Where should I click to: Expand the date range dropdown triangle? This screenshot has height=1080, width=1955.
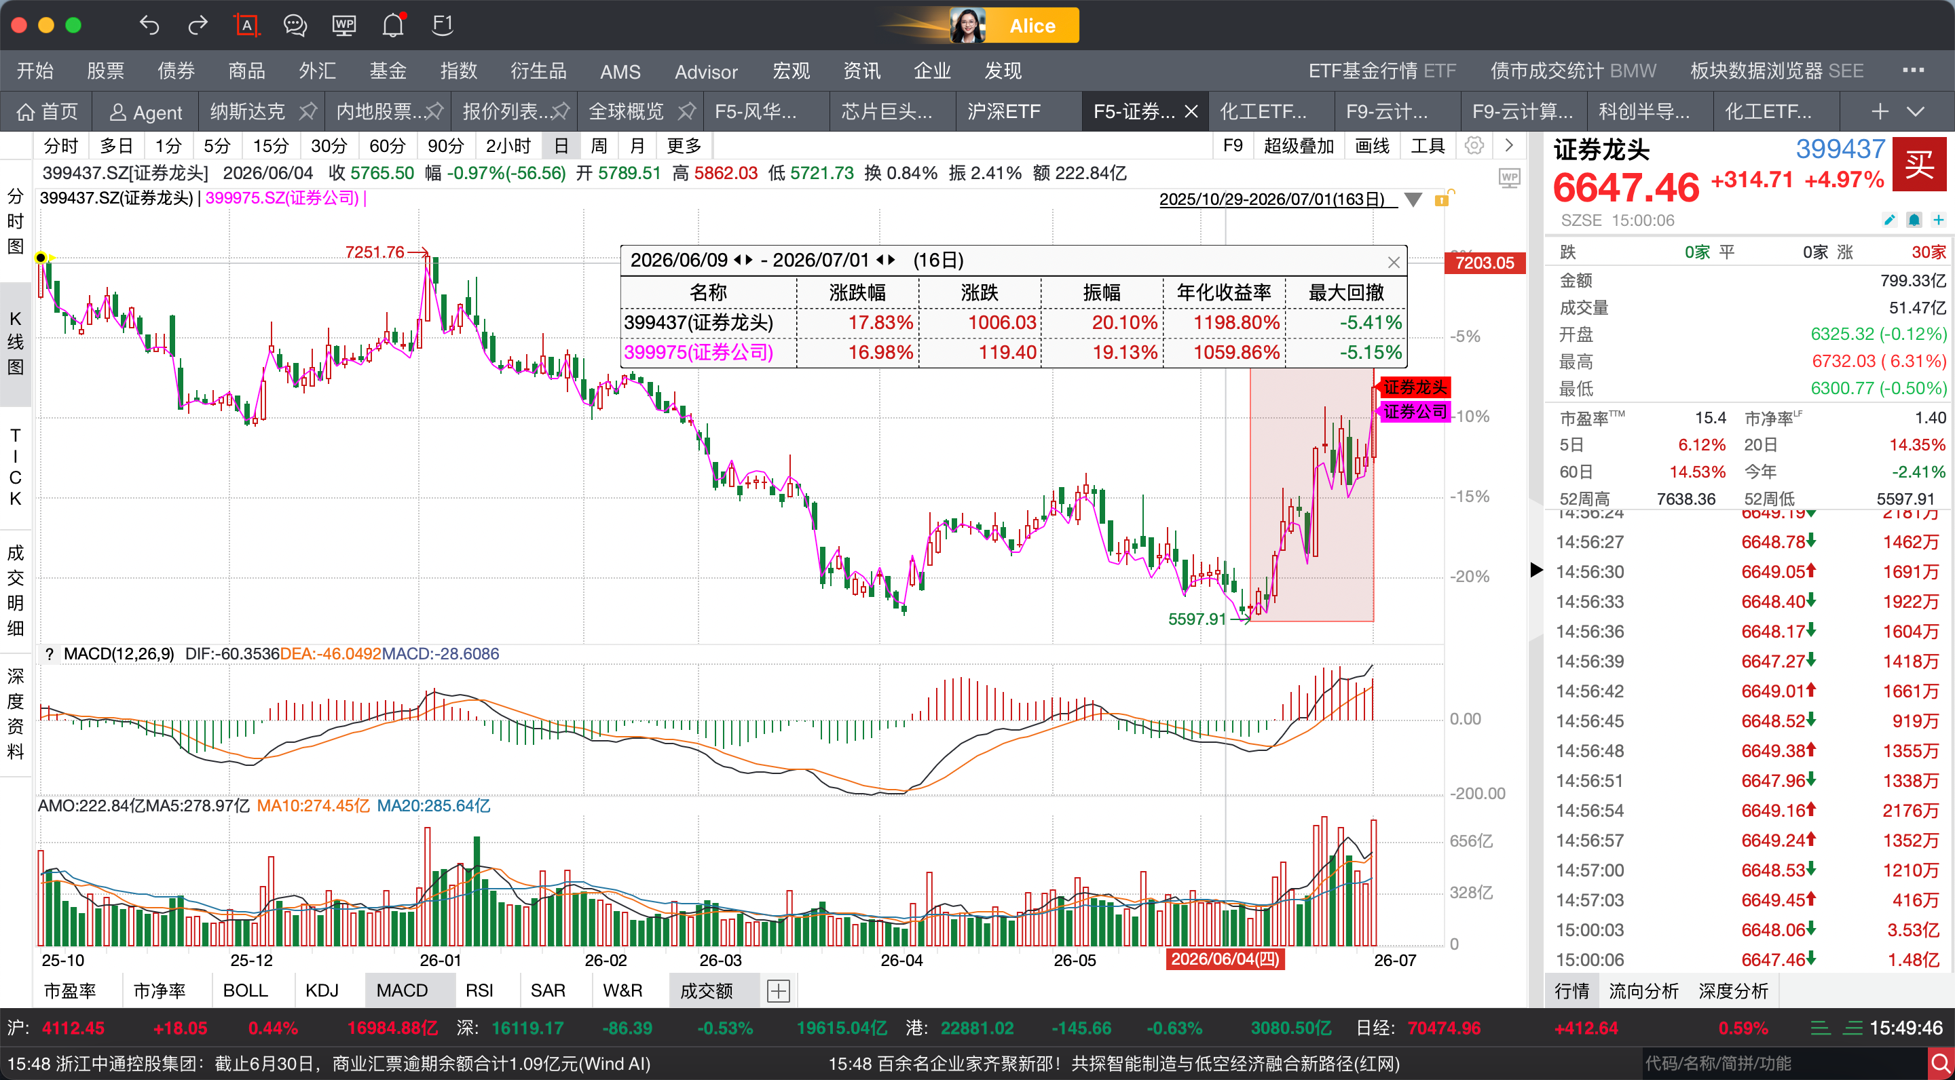1413,199
